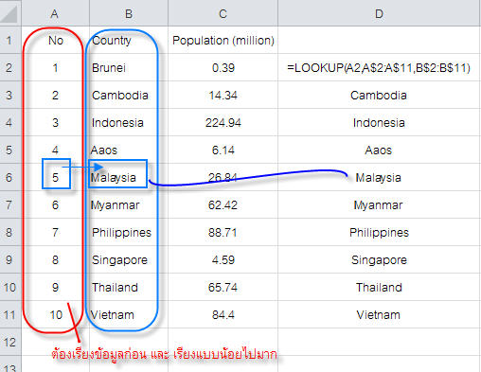Image resolution: width=481 pixels, height=372 pixels.
Task: Click 'Singapore' result in column D
Action: 380,259
